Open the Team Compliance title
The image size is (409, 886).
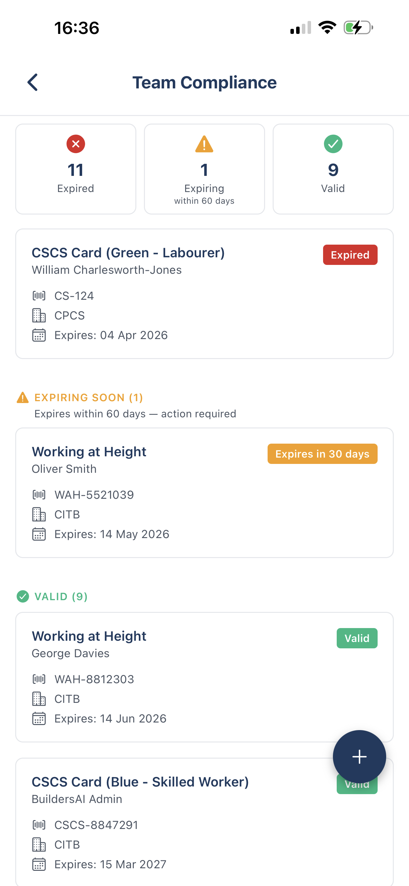(204, 82)
